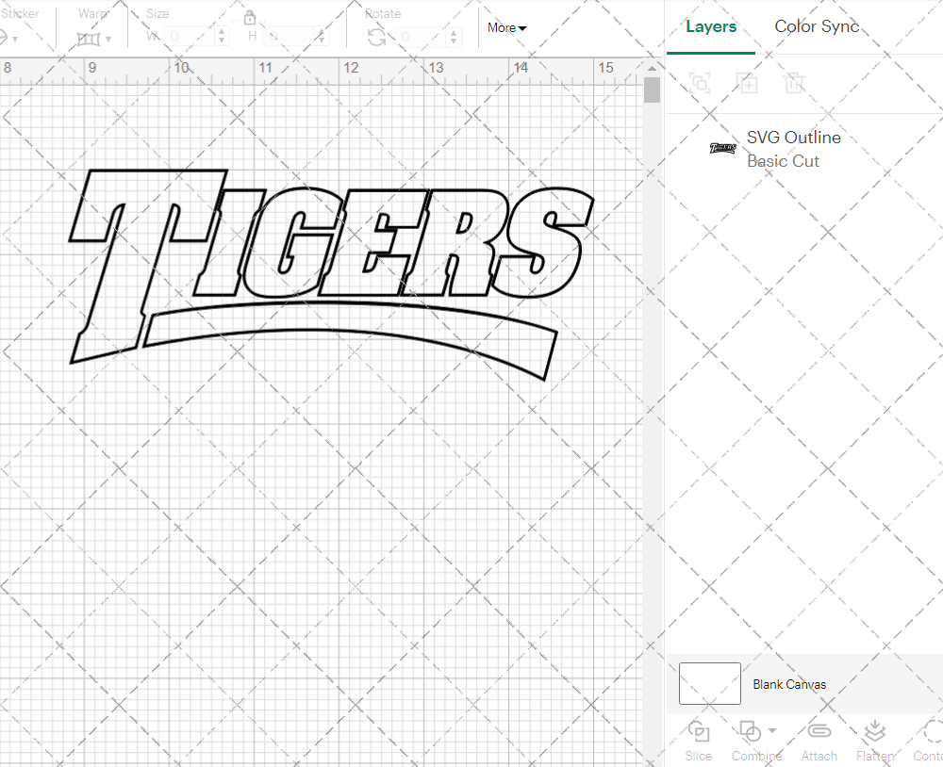Click the Blank Canvas label
This screenshot has width=943, height=767.
[789, 684]
